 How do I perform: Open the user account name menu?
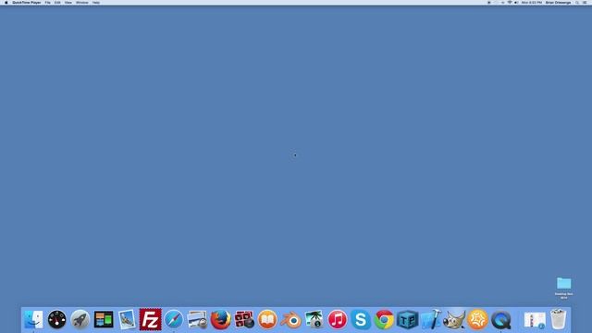[x=558, y=2]
